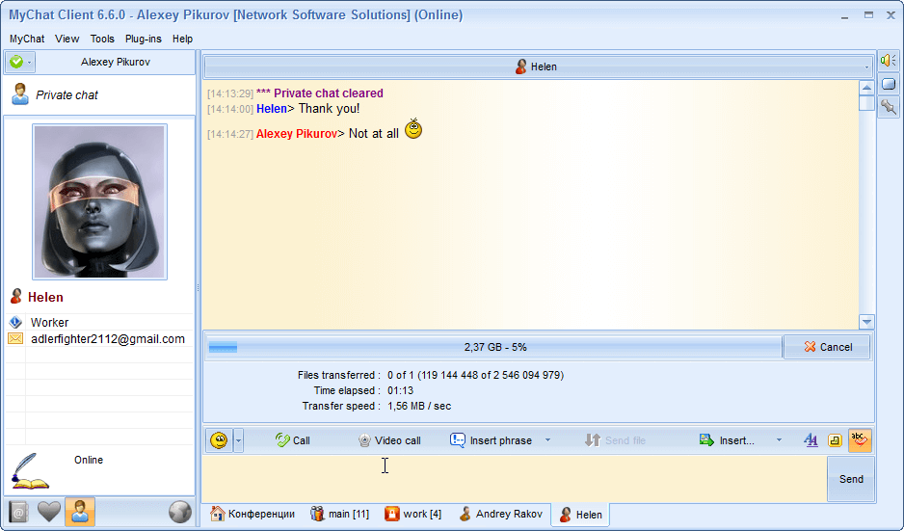Viewport: 904px width, 531px height.
Task: Click the globe icon in bottom panel
Action: [180, 512]
